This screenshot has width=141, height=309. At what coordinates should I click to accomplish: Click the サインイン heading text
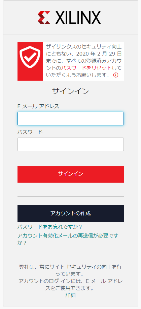coord(71,91)
